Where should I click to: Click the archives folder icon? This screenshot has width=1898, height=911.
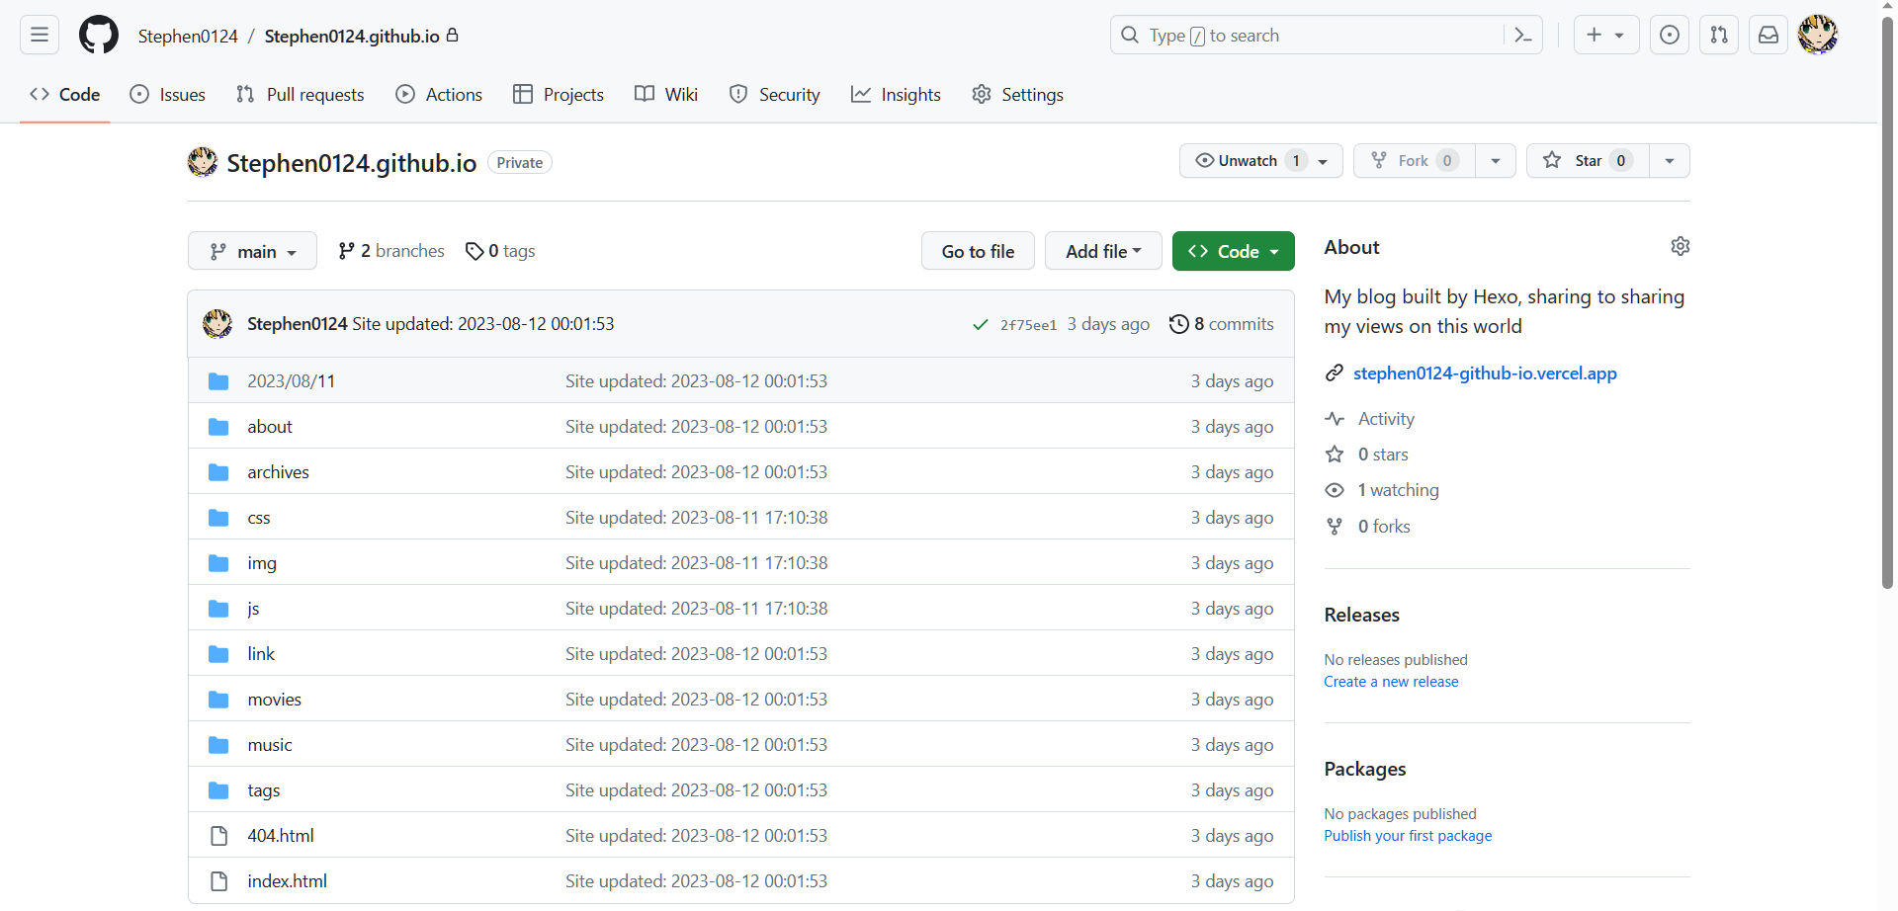(x=218, y=472)
